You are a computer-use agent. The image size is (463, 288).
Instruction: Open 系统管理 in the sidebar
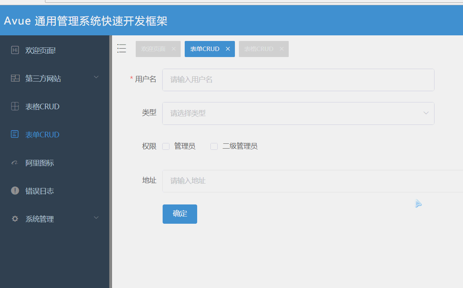click(55, 219)
